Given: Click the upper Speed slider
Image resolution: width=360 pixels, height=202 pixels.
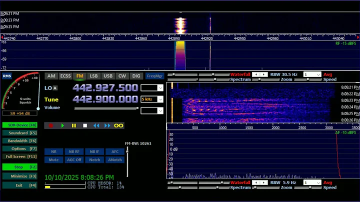Looking at the screenshot, I should (307, 79).
